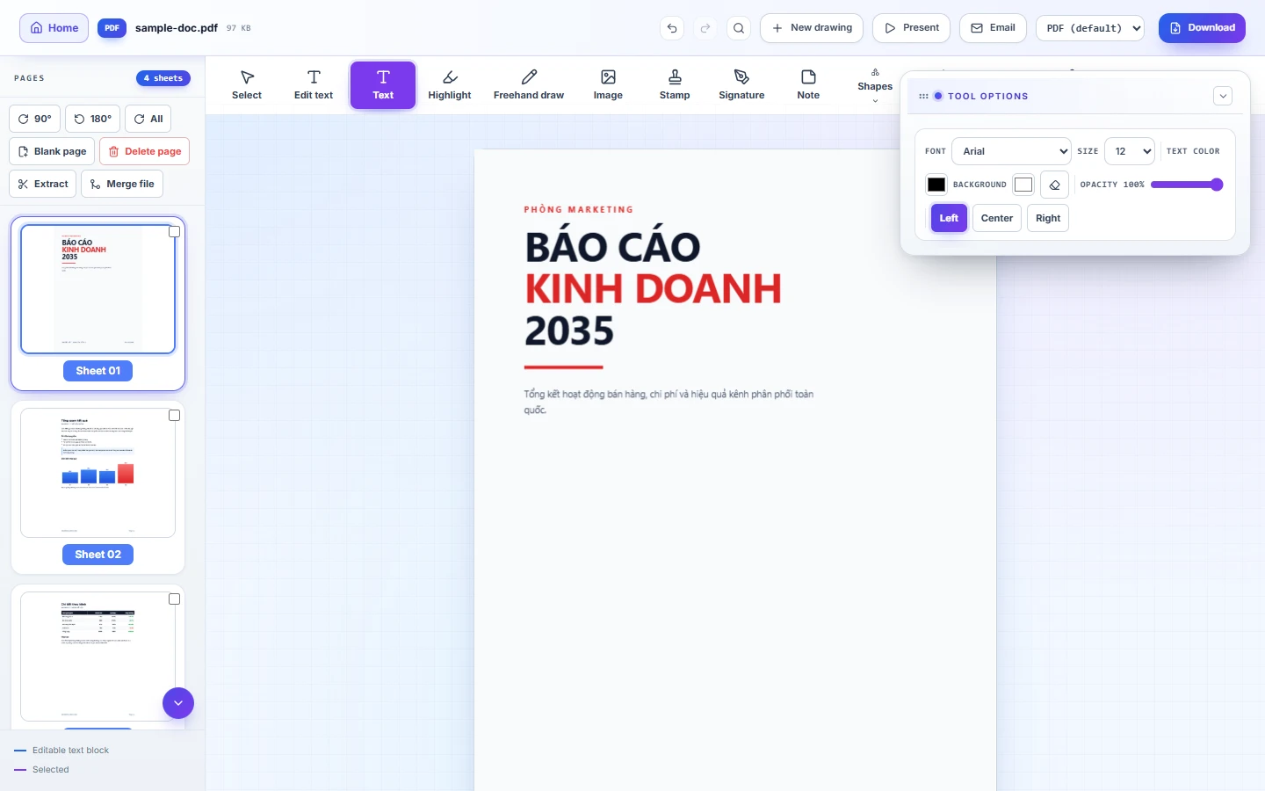Click the KINH DOANH red heading
Screen dimensions: 1265x791
(653, 289)
